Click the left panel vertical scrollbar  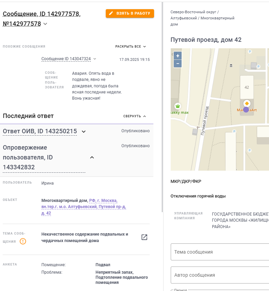(162, 107)
